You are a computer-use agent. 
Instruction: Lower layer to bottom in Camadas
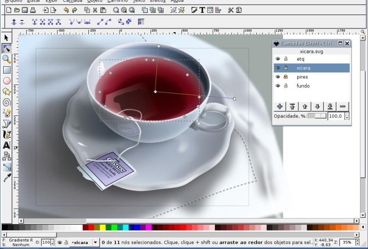coord(330,107)
